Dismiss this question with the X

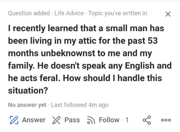pyautogui.click(x=168, y=14)
